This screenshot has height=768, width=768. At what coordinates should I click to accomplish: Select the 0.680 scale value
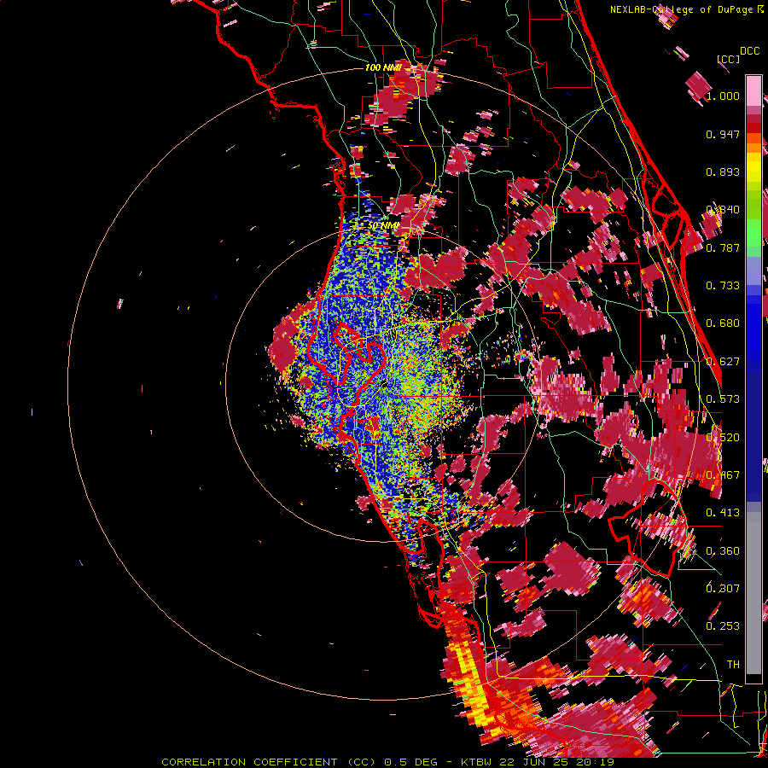point(723,323)
